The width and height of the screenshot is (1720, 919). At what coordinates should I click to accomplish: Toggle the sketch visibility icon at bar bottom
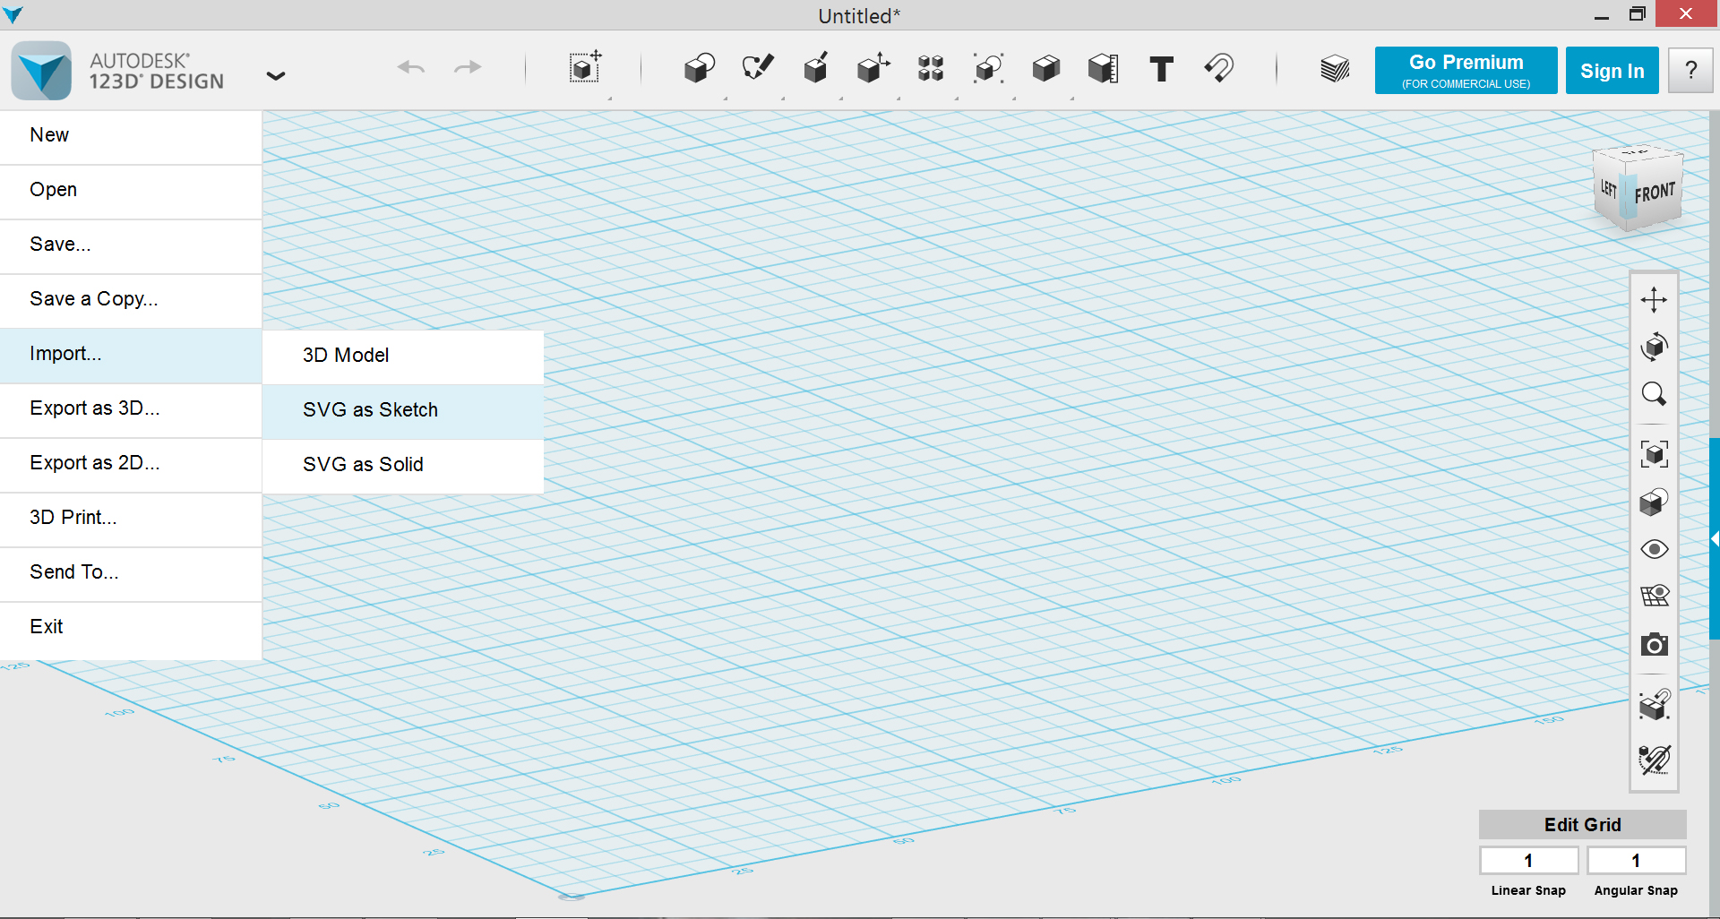pyautogui.click(x=1654, y=760)
